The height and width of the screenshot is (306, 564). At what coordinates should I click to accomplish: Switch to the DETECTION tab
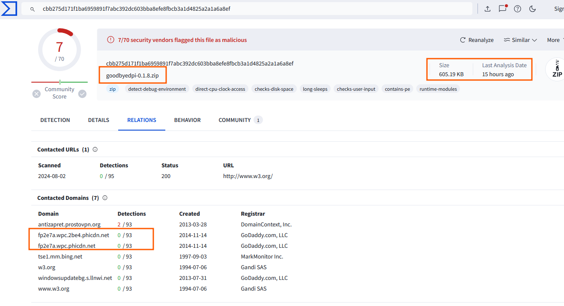tap(55, 120)
